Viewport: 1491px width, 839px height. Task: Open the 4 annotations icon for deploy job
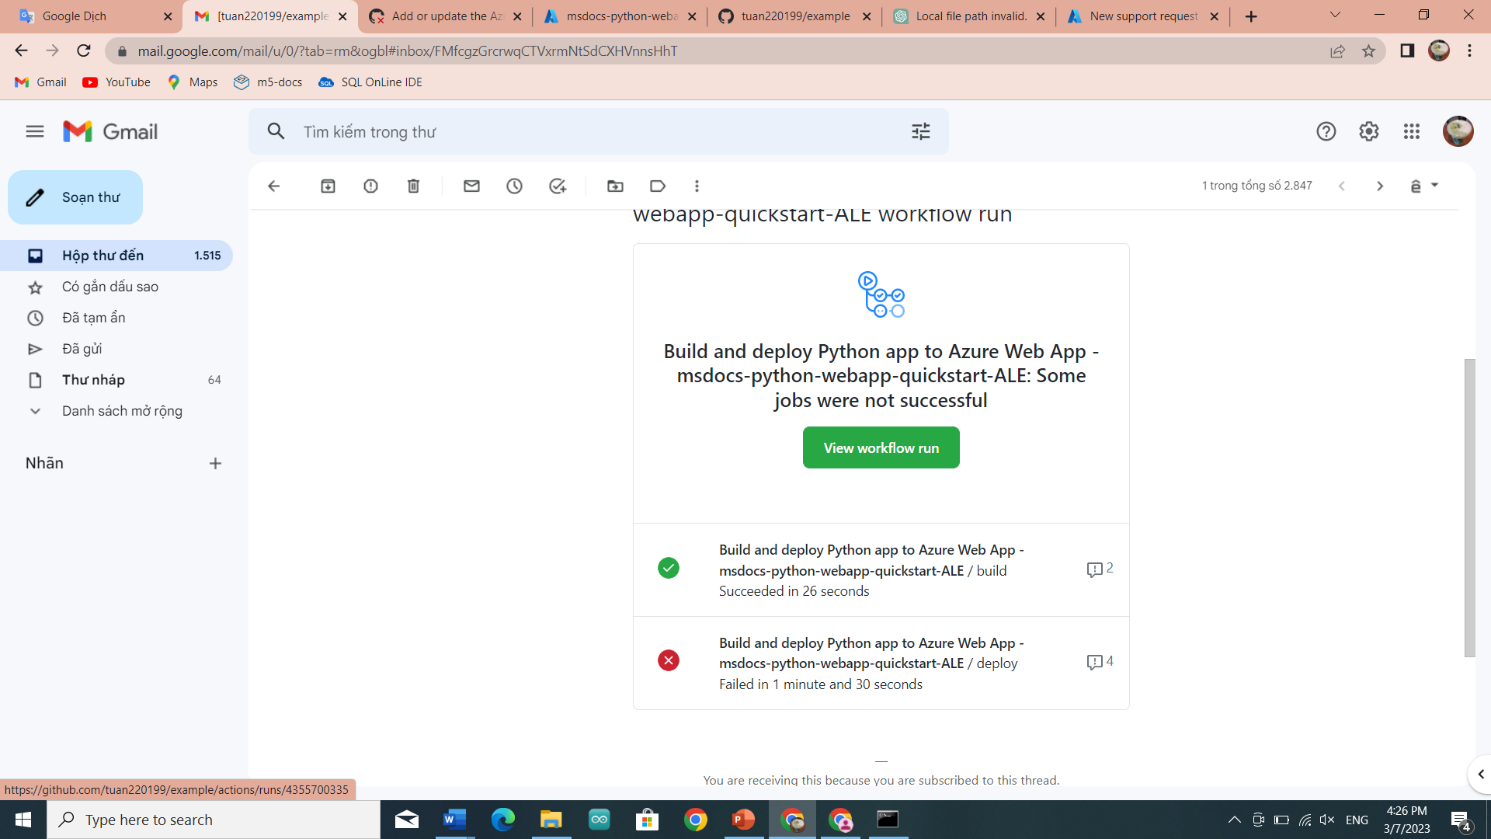1100,662
